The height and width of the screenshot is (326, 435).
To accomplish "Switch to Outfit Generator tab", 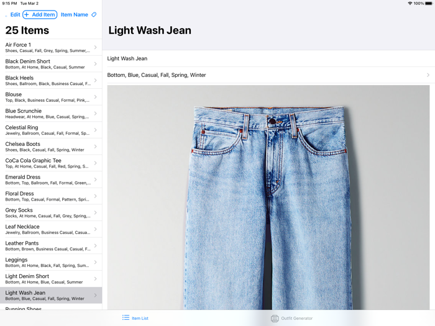I will pos(291,318).
